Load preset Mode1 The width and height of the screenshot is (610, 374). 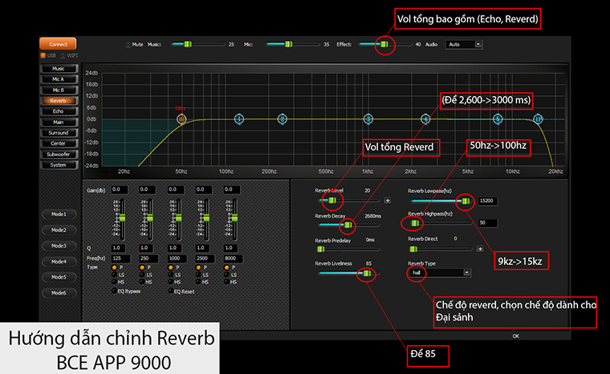(59, 215)
